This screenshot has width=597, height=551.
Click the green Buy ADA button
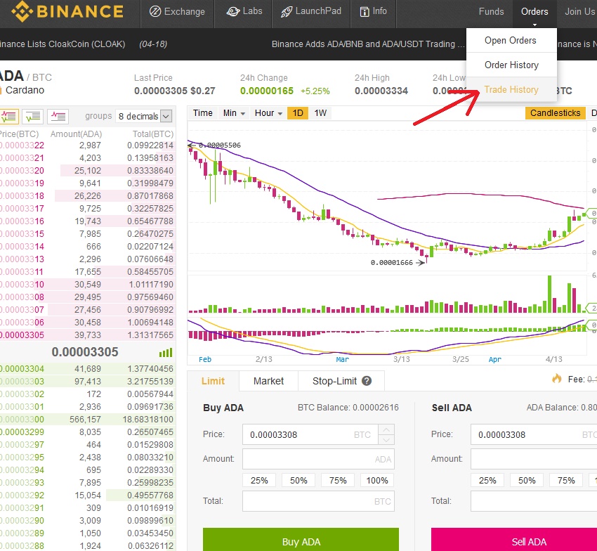point(301,540)
